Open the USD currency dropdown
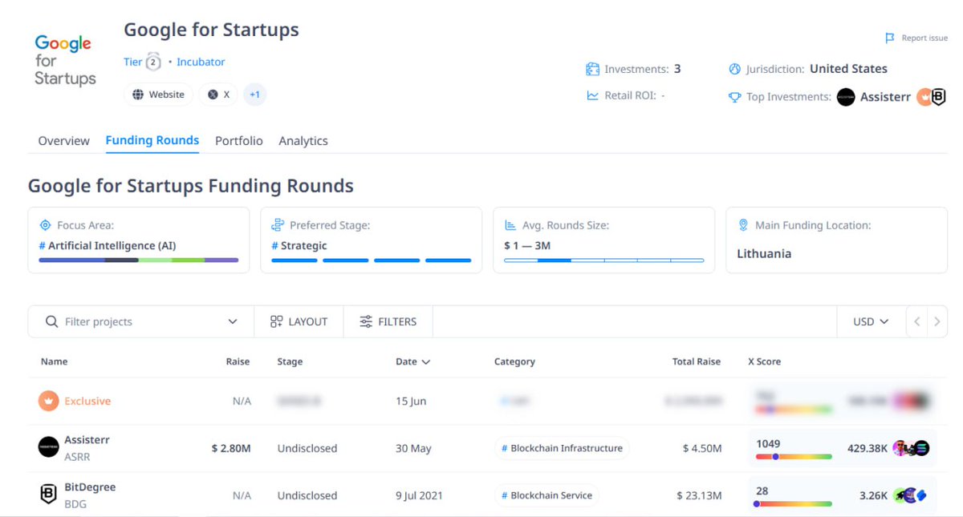The image size is (963, 517). tap(871, 321)
